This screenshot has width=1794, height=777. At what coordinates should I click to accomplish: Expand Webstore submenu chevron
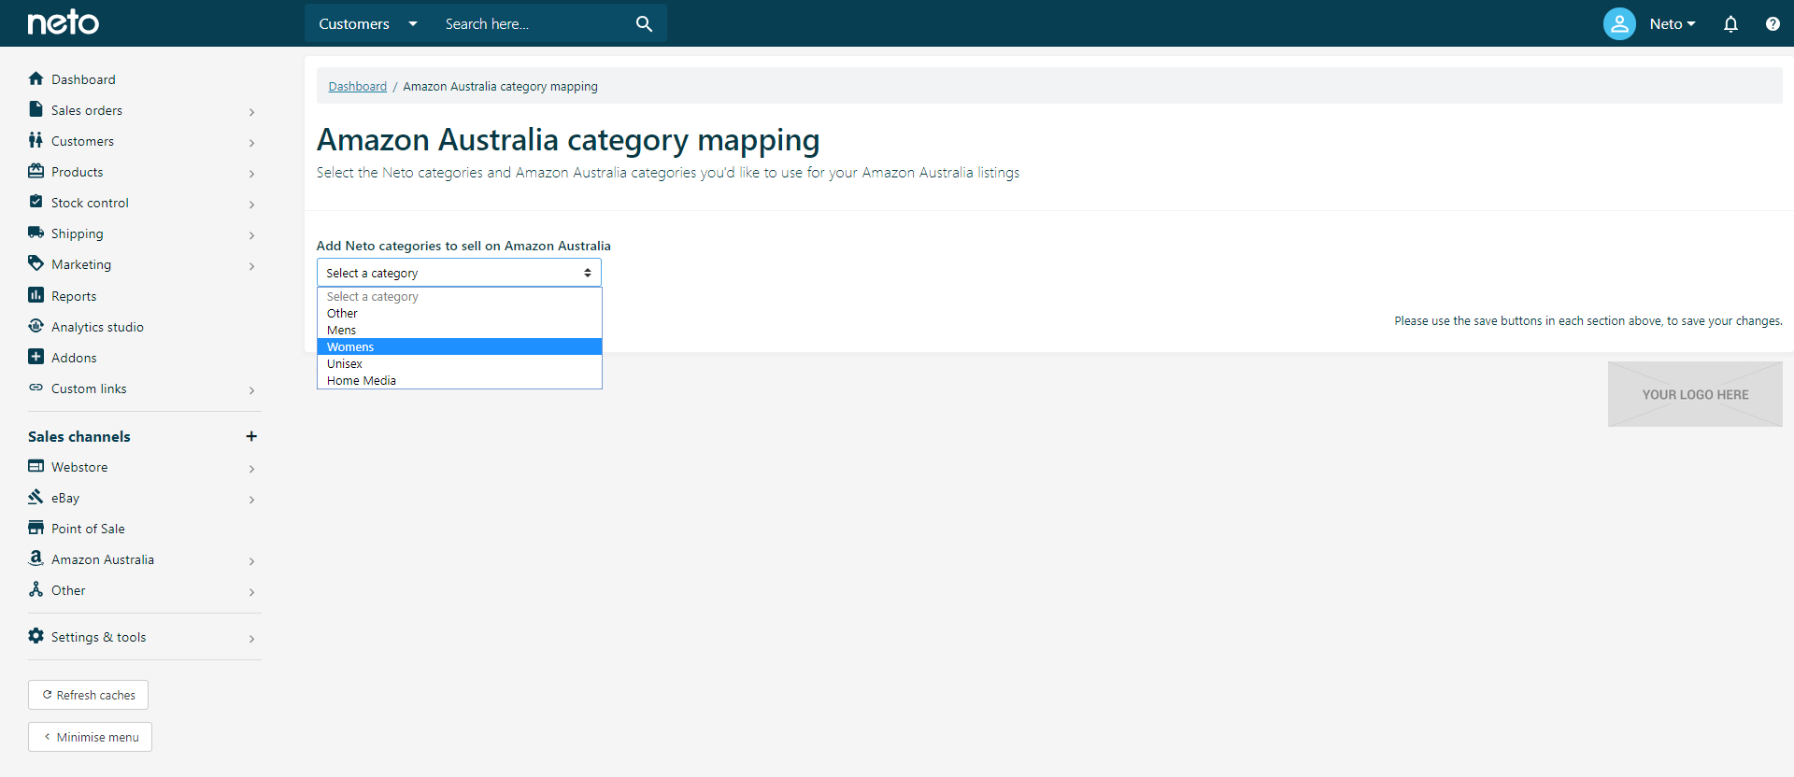(251, 468)
